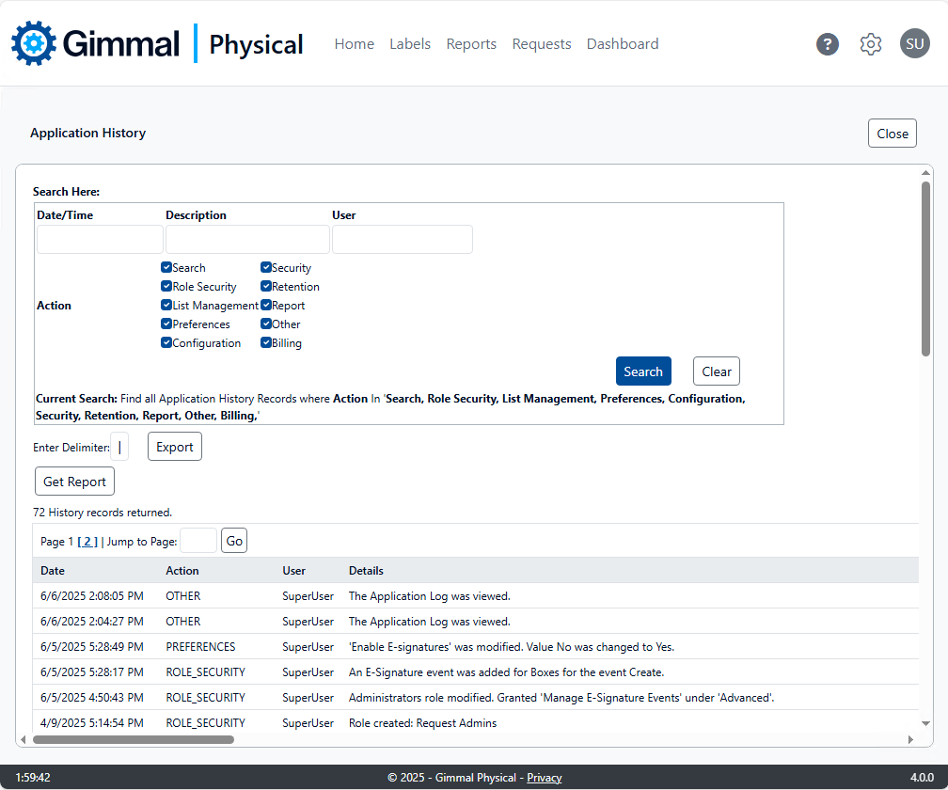948x790 pixels.
Task: Select the 6/6/2025 2:08:05 PM entry
Action: (476, 596)
